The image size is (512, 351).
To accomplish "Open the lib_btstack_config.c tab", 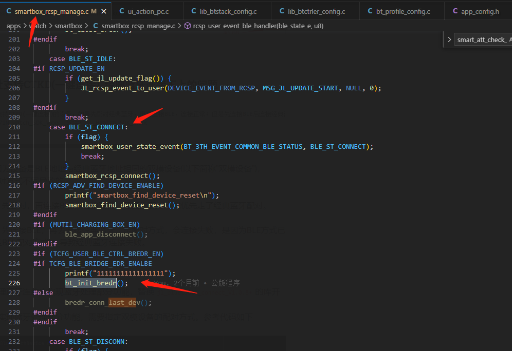I will (227, 11).
